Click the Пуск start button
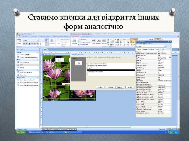The width and height of the screenshot is (189, 141). 21,132
